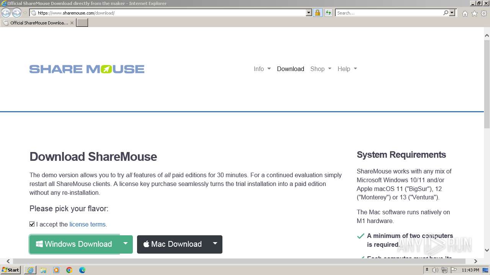Open the address bar history dropdown

point(309,13)
